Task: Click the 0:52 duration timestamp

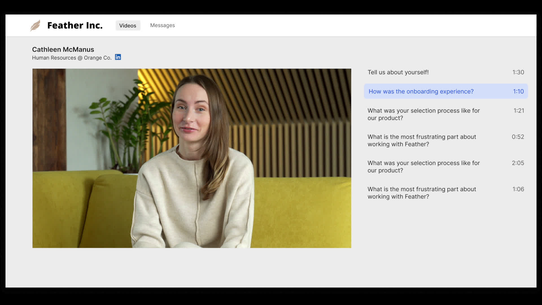Action: coord(518,137)
